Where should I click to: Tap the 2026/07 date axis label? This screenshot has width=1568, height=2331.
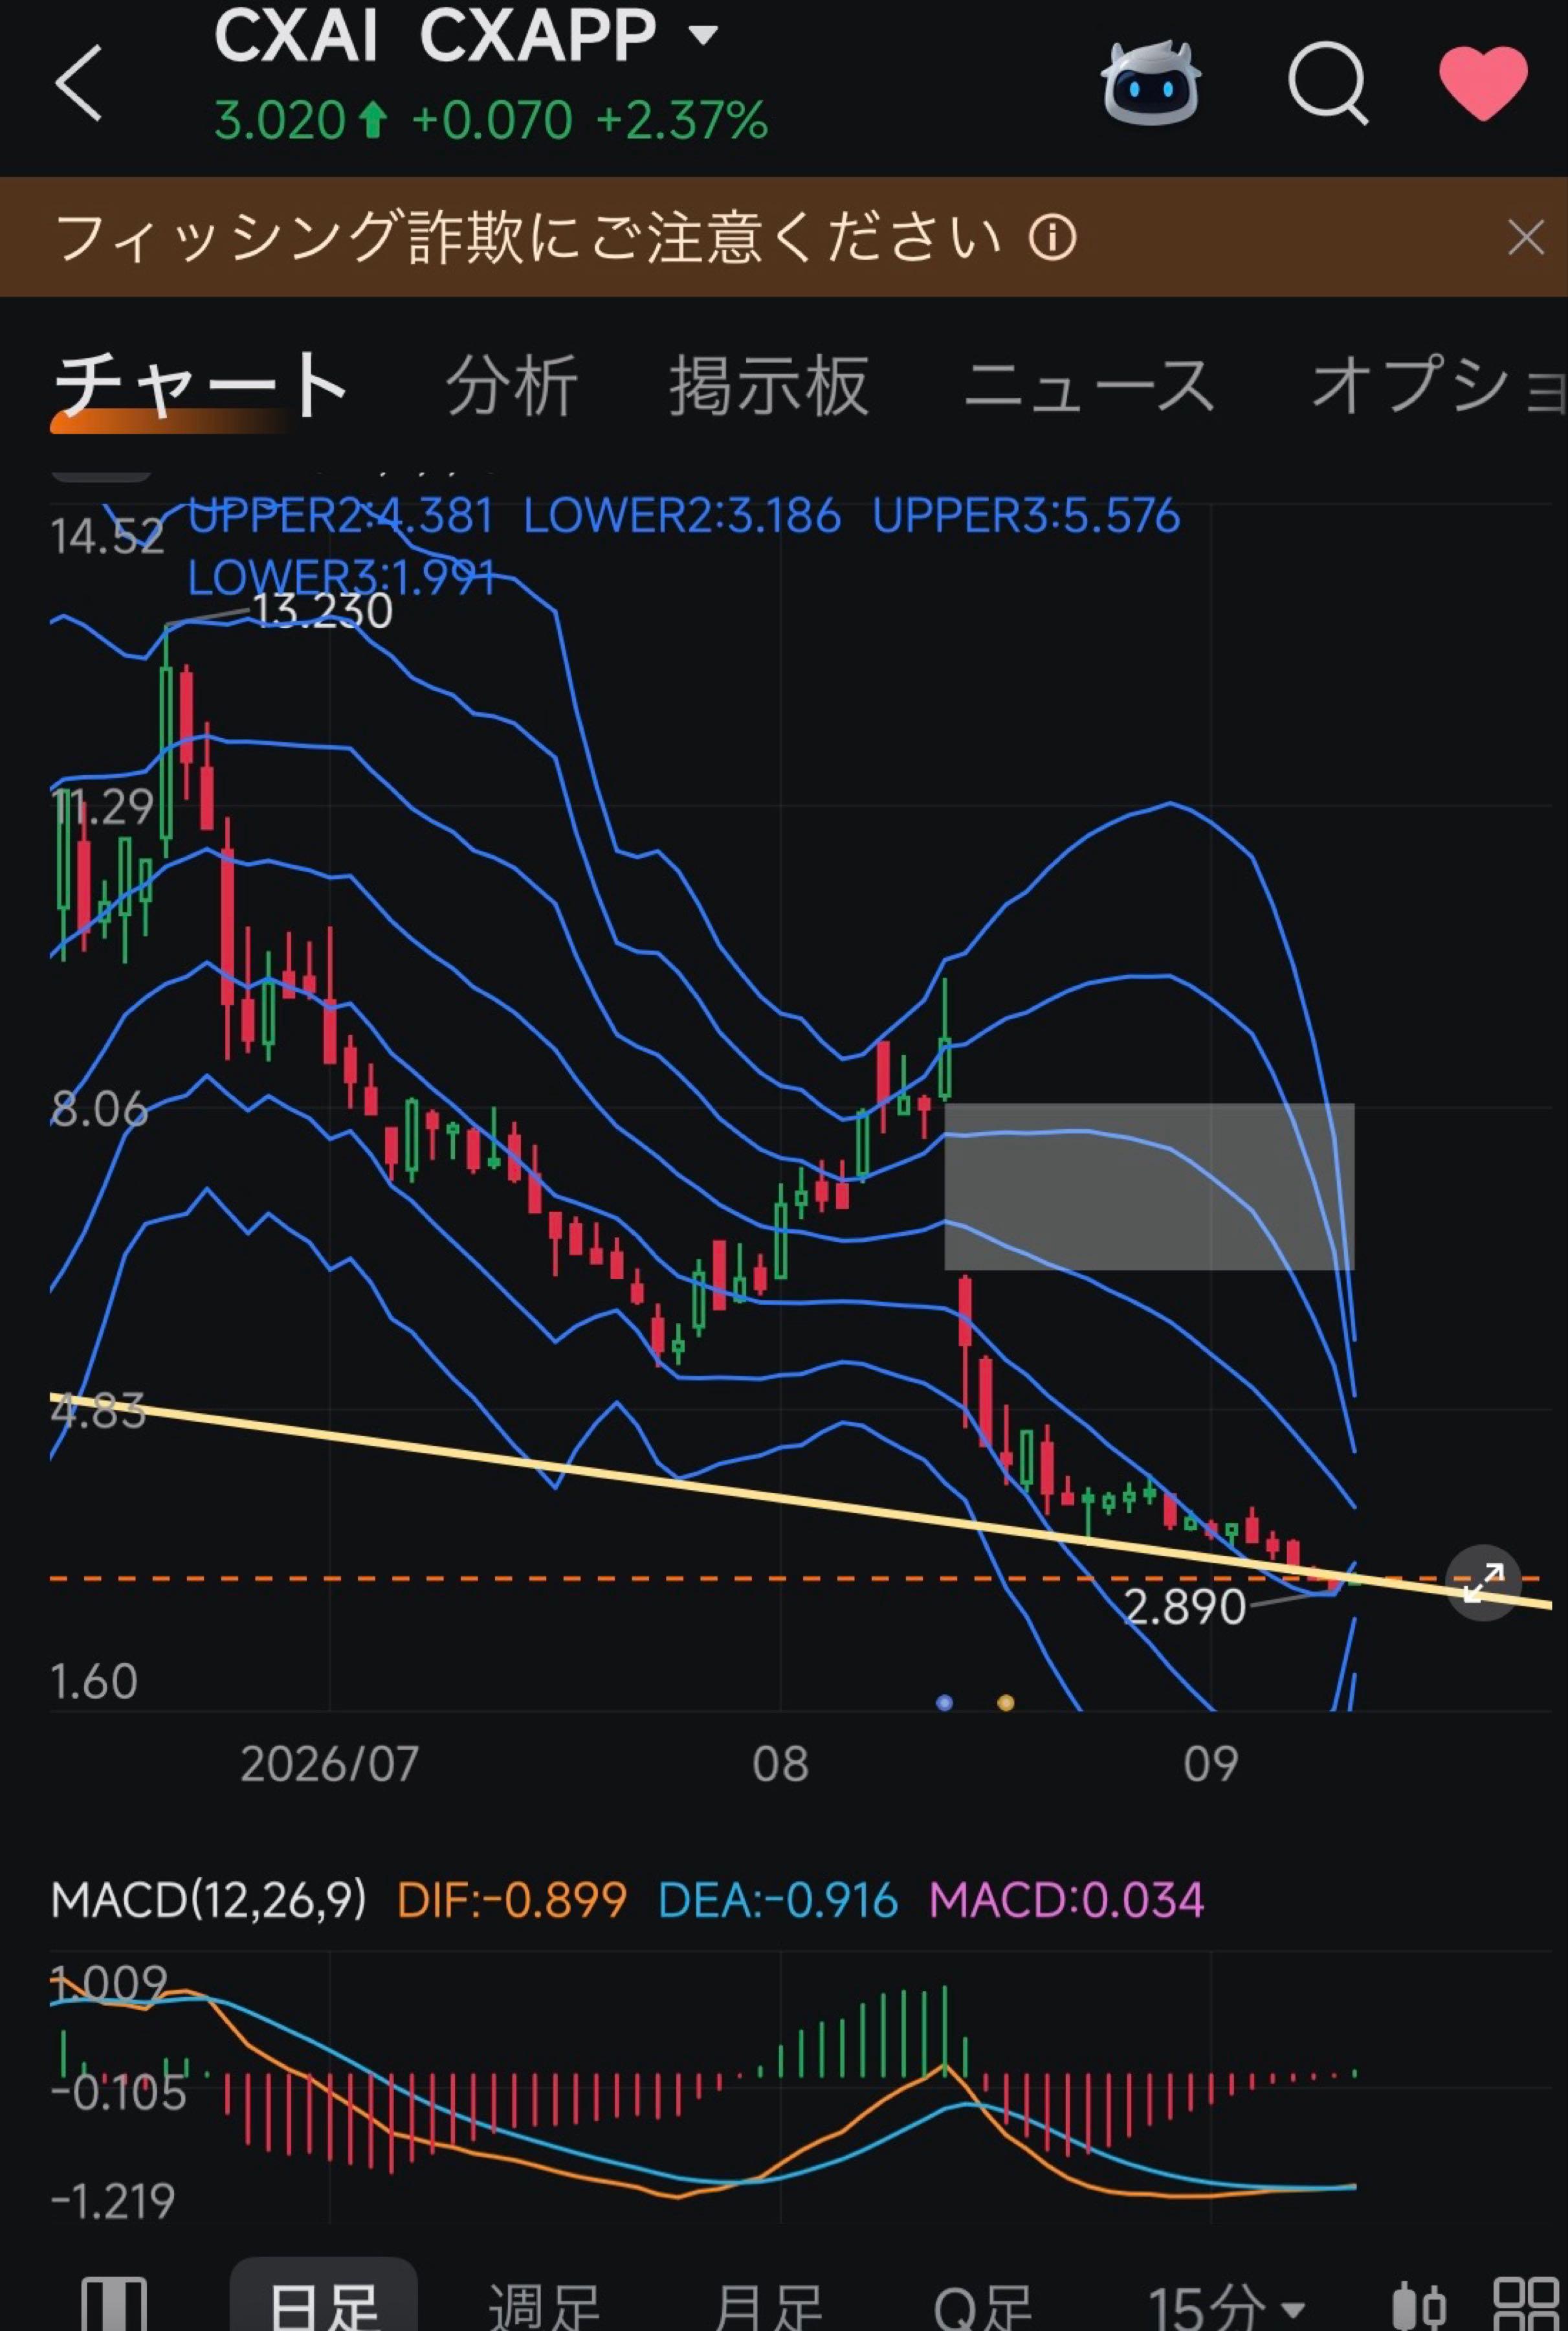coord(329,1762)
